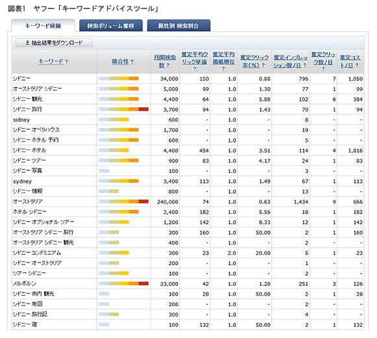The height and width of the screenshot is (338, 377).
Task: Sort by 推定インプレッション数/日 header link
Action: pos(291,61)
